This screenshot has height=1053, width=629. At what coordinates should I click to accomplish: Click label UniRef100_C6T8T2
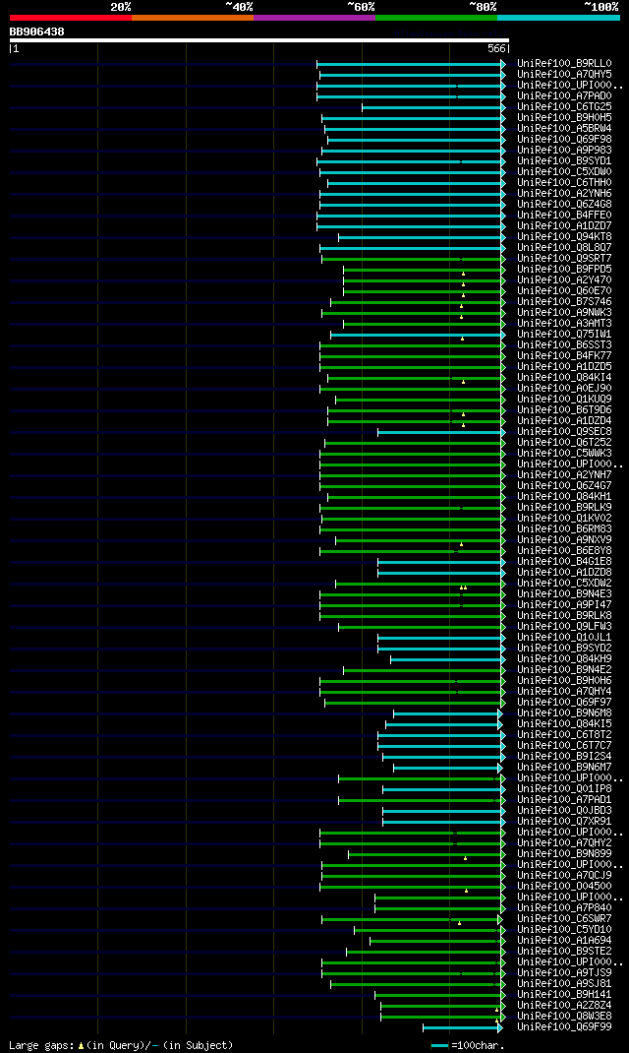[x=564, y=735]
